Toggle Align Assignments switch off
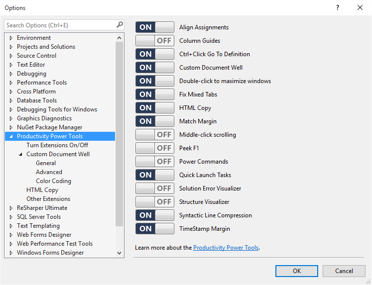 click(x=155, y=27)
